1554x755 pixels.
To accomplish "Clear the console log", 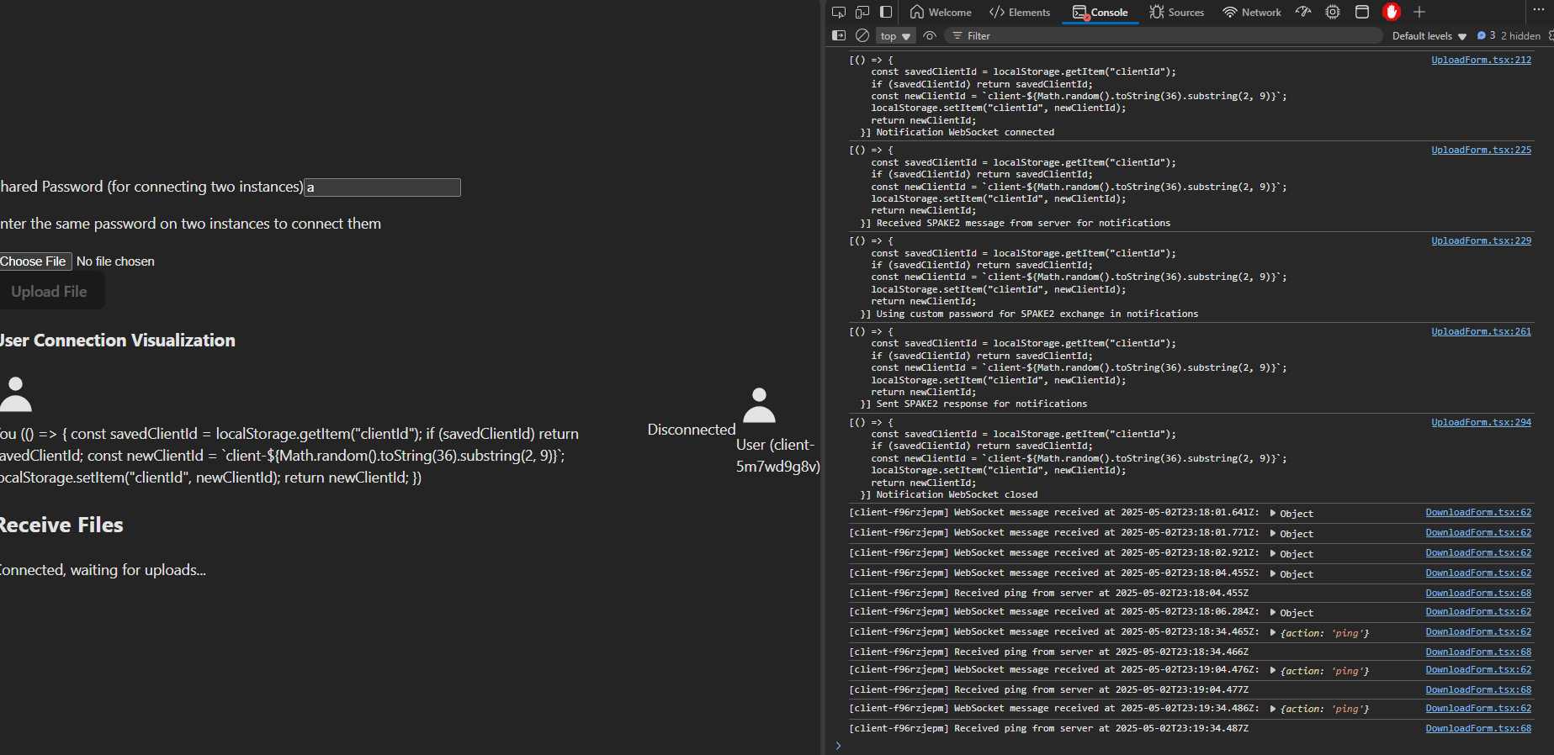I will coord(862,35).
